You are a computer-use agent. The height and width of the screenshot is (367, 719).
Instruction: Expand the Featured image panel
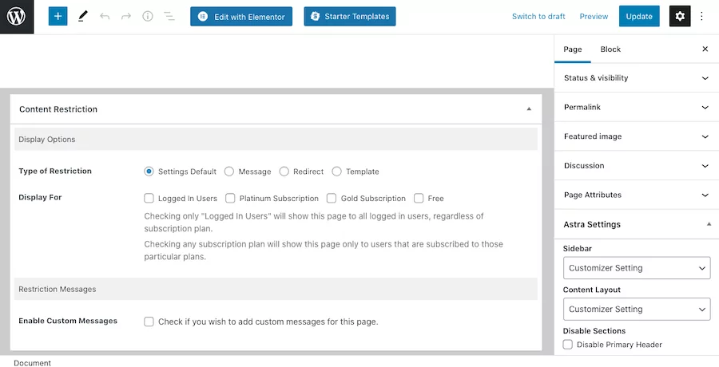coord(636,136)
